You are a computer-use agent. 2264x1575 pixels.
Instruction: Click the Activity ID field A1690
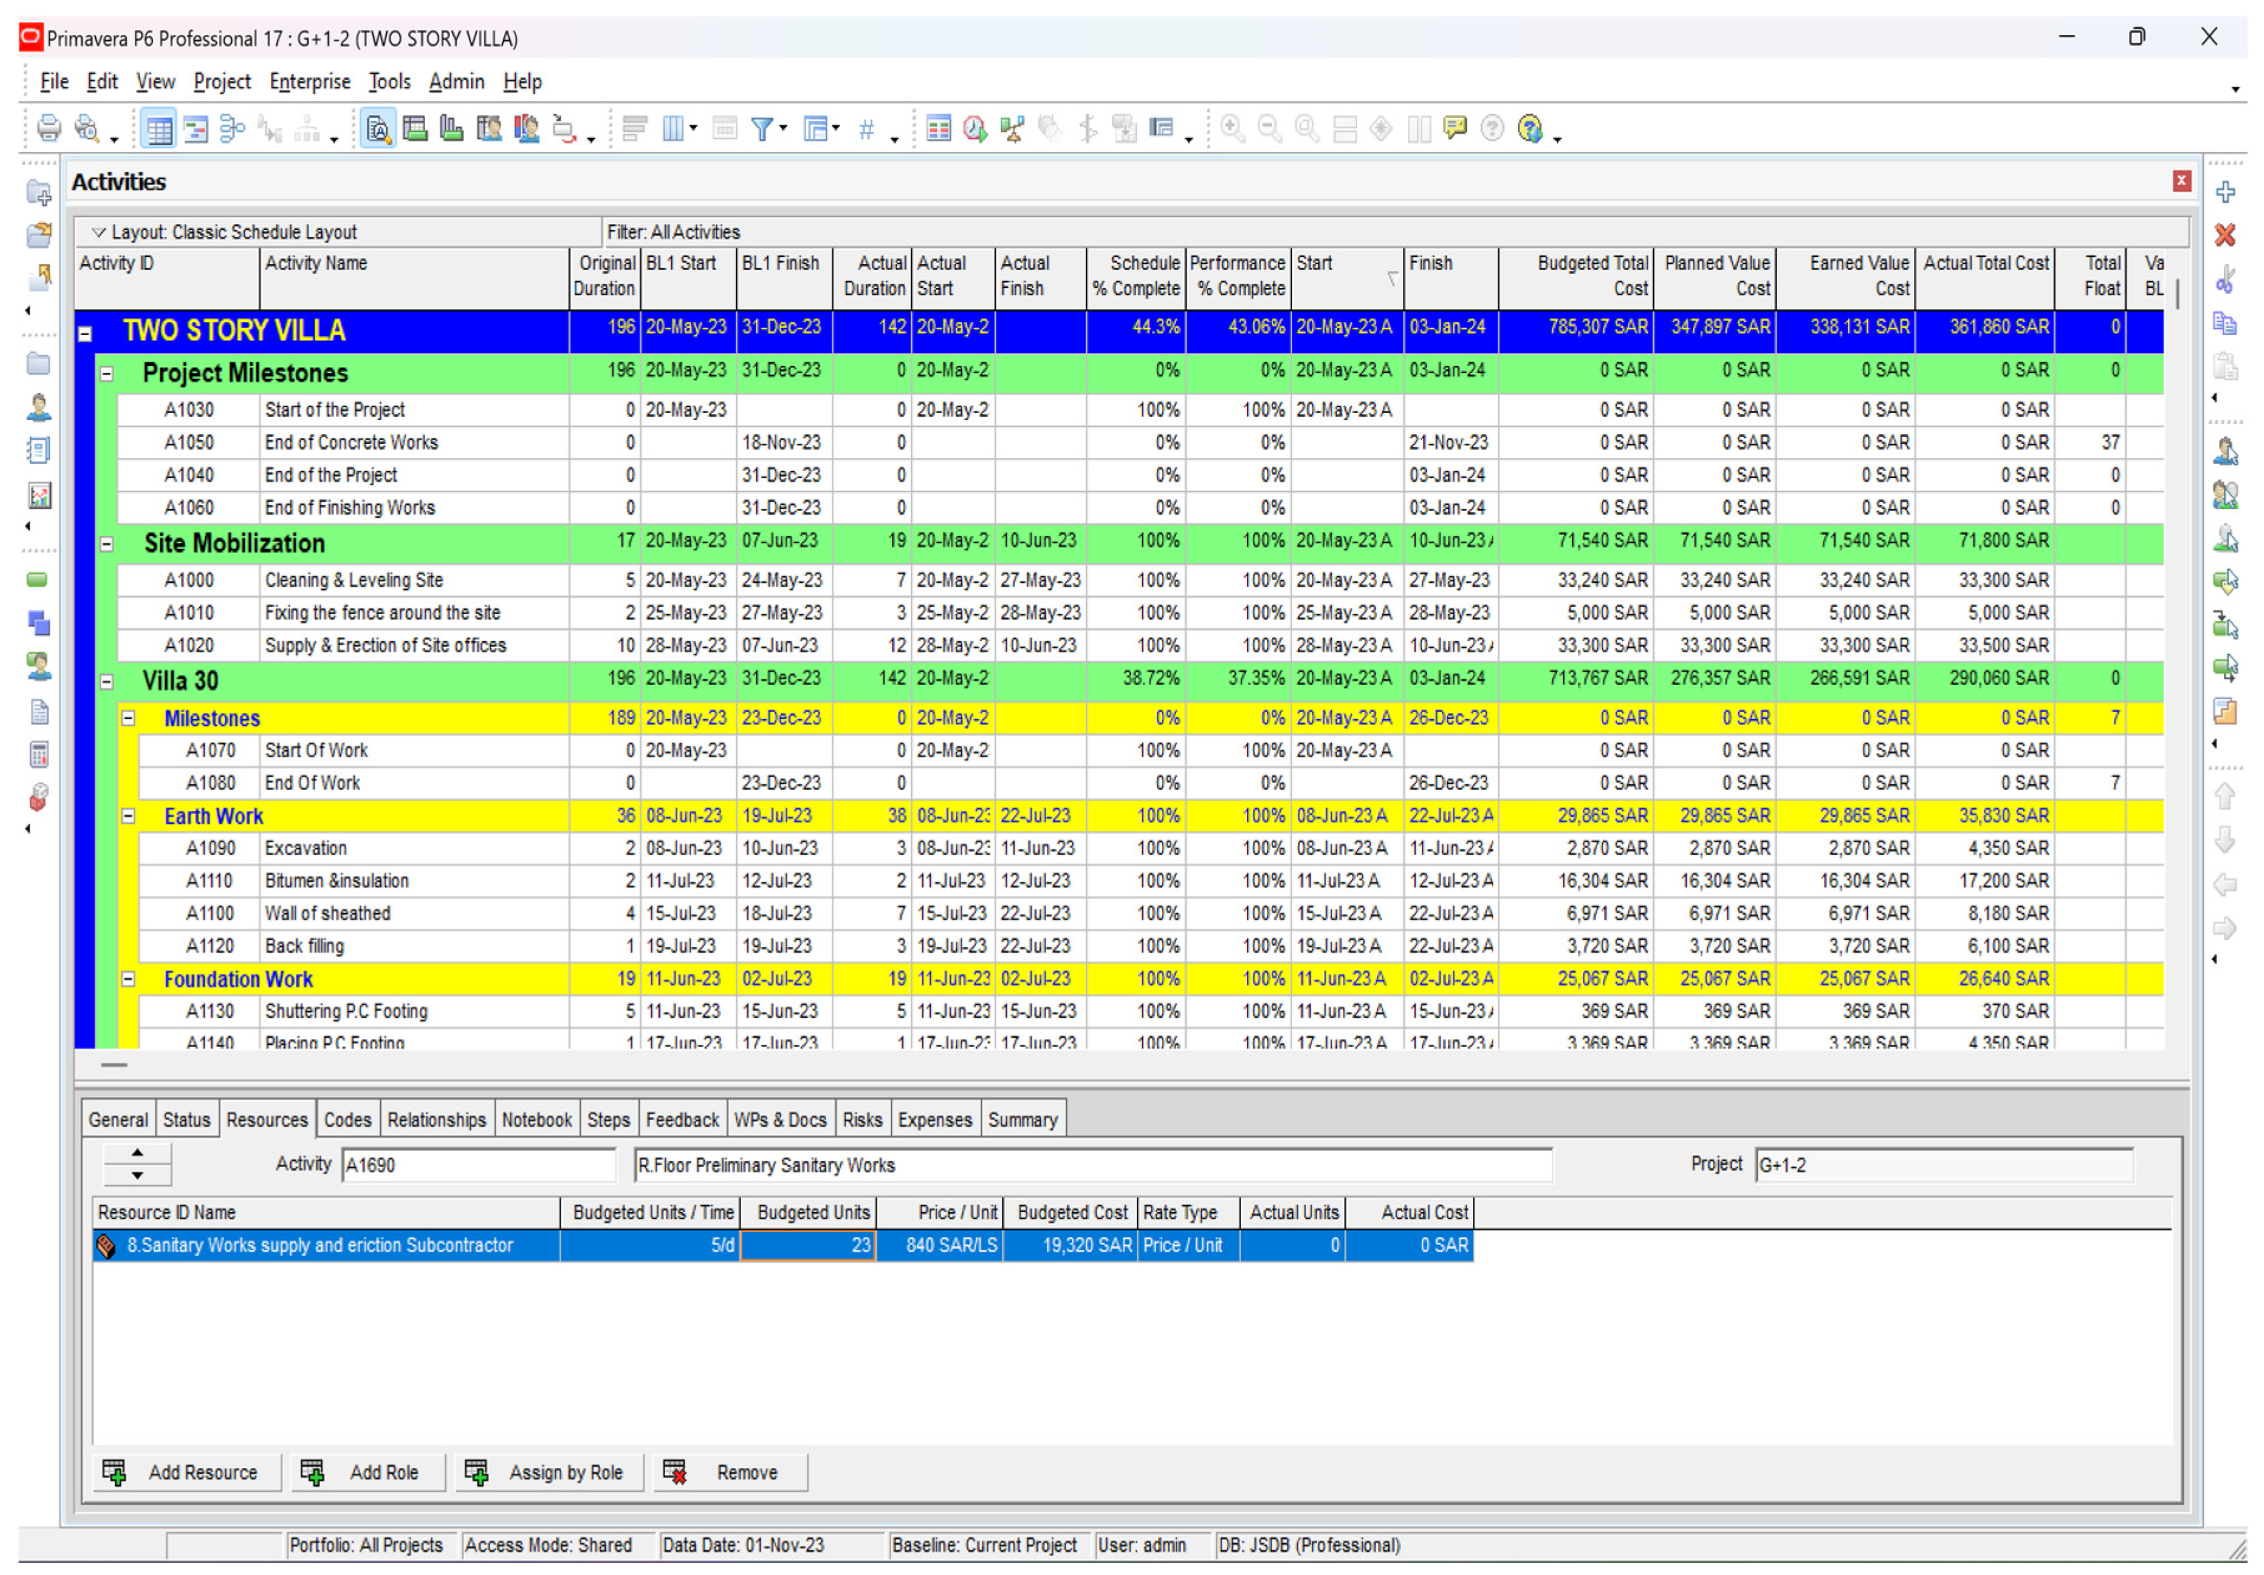click(x=478, y=1165)
